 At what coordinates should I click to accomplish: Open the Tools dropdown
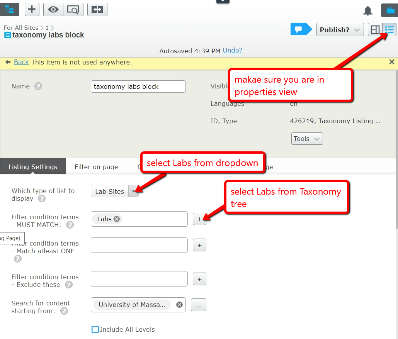307,139
